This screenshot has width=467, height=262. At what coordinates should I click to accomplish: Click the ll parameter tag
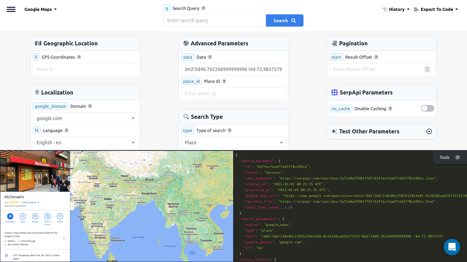click(x=36, y=57)
